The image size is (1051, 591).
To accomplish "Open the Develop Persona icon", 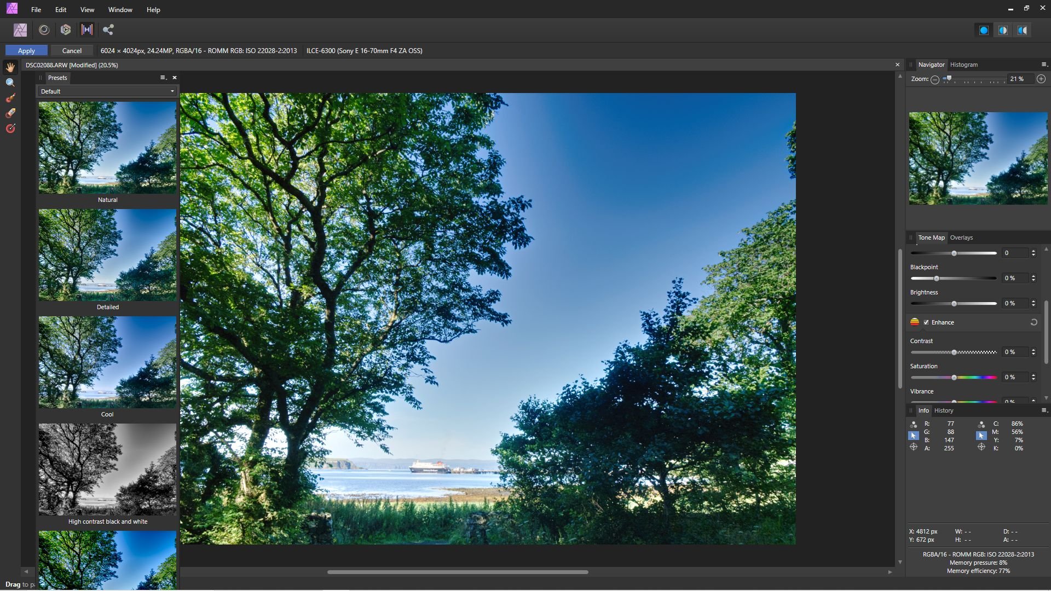I will [x=66, y=30].
